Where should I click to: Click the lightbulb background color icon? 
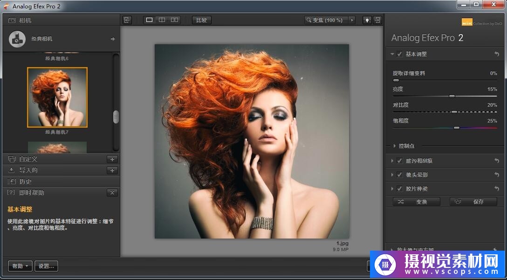tap(367, 20)
